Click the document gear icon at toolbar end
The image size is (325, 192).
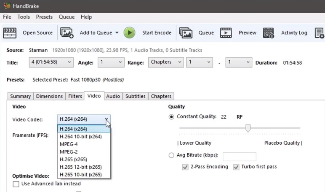click(320, 33)
